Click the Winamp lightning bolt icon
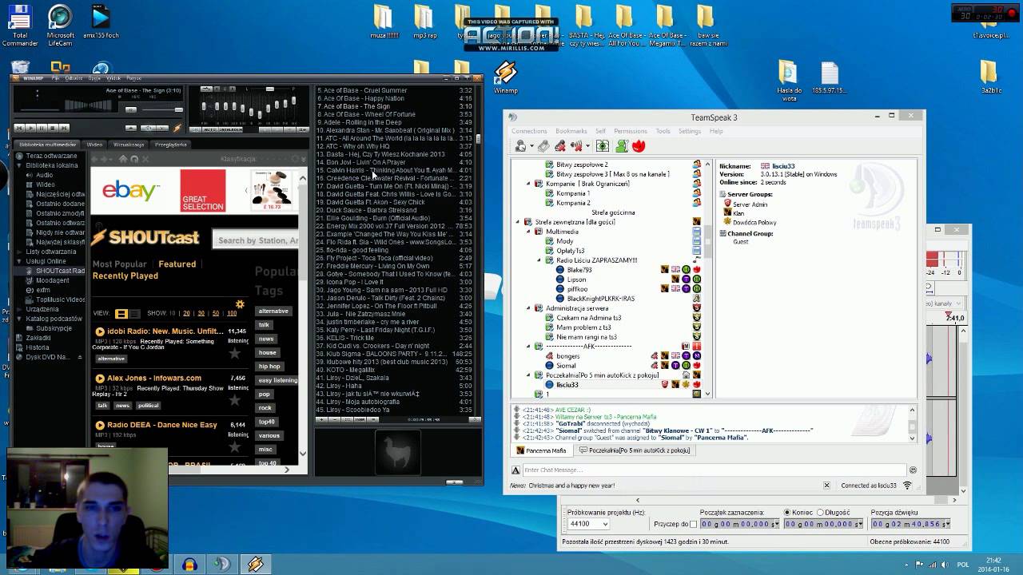The image size is (1023, 575). pyautogui.click(x=177, y=128)
